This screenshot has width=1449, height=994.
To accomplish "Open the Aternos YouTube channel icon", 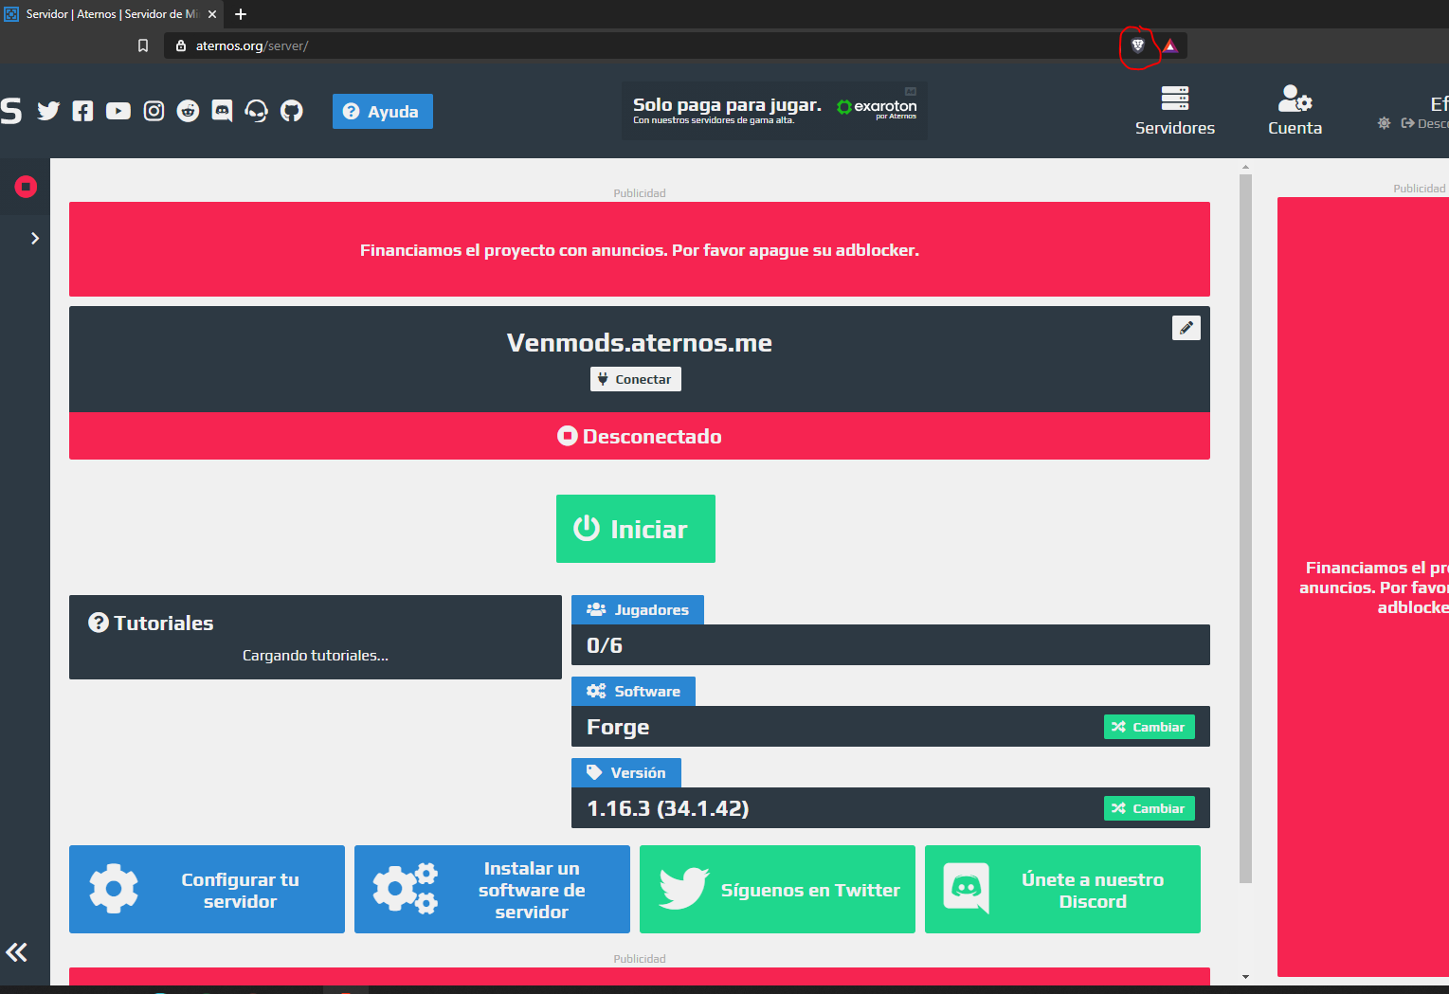I will (x=118, y=112).
